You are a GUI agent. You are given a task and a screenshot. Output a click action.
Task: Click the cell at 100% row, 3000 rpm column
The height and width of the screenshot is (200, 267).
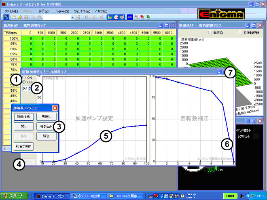(x=98, y=38)
